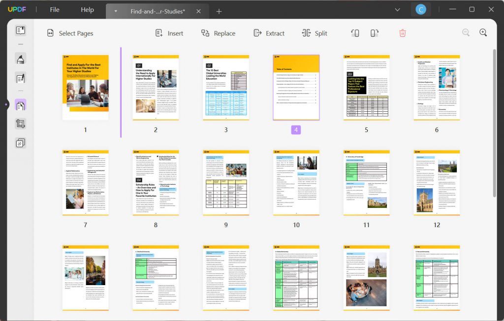Open the Help menu
504x321 pixels.
(x=87, y=9)
